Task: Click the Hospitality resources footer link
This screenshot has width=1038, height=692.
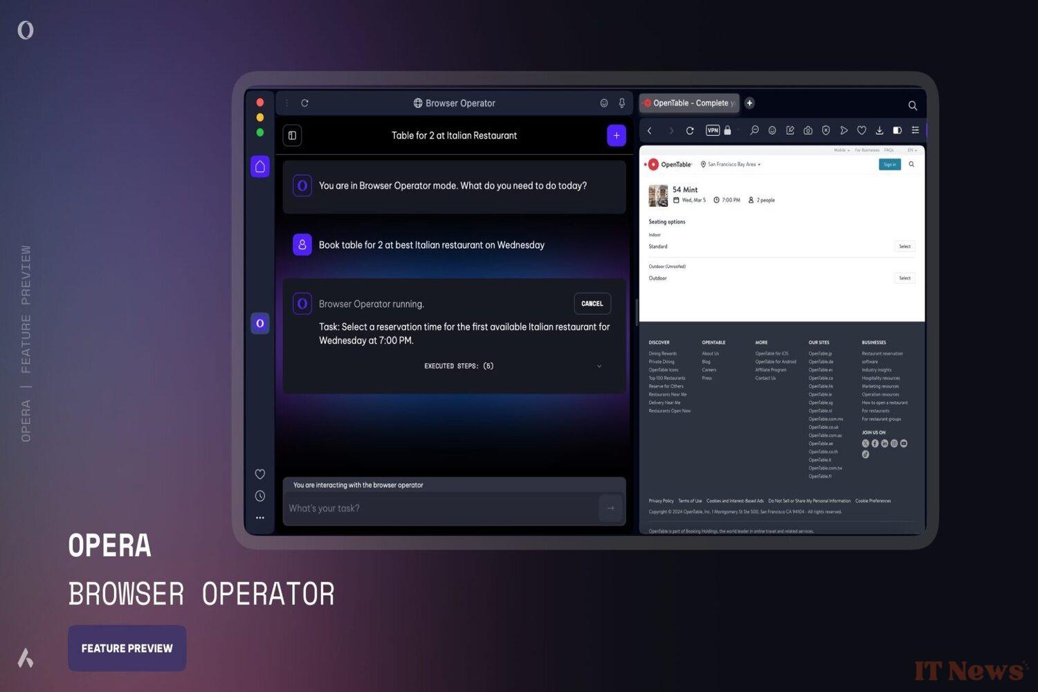Action: click(x=881, y=379)
